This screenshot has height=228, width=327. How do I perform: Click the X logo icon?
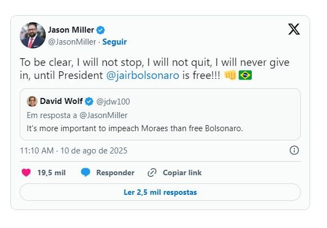[294, 30]
